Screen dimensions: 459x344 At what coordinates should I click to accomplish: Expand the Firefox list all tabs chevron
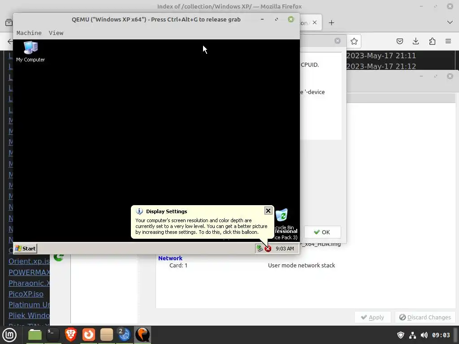[450, 22]
